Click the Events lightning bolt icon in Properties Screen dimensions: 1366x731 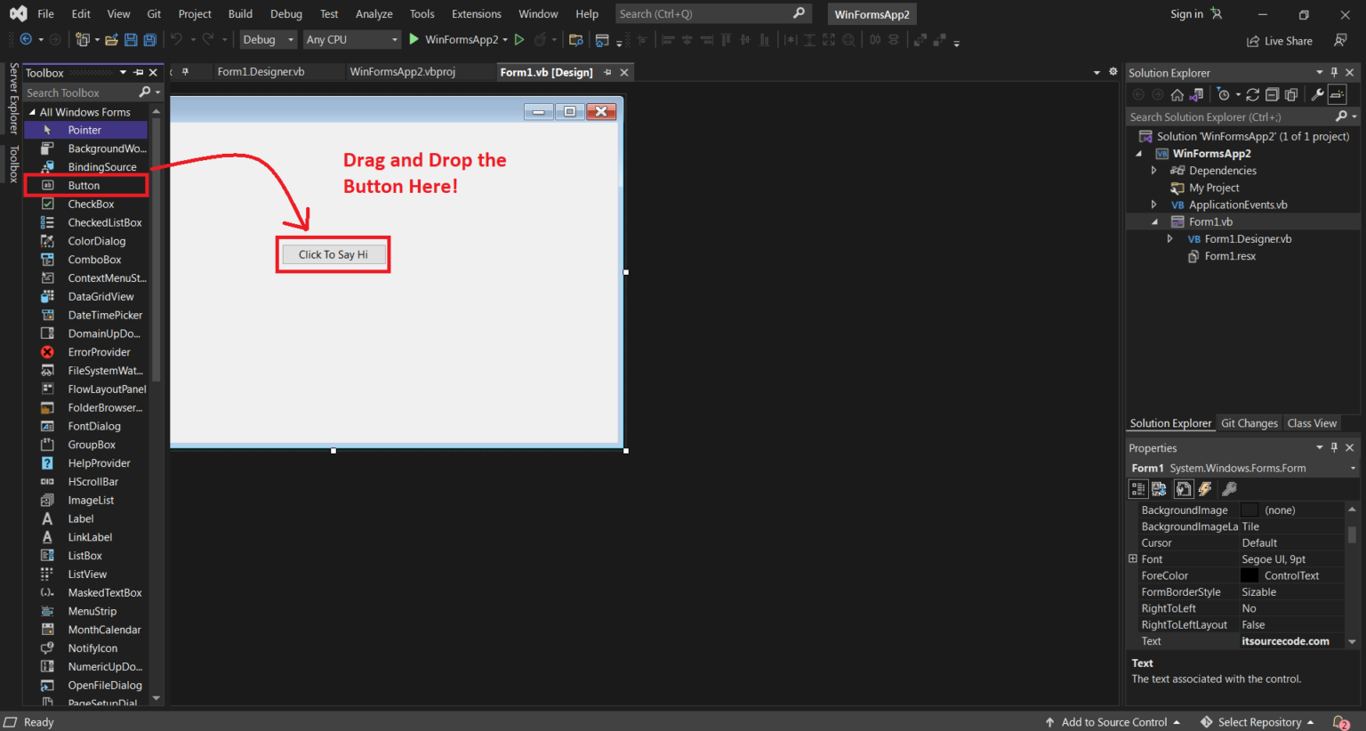pos(1205,489)
